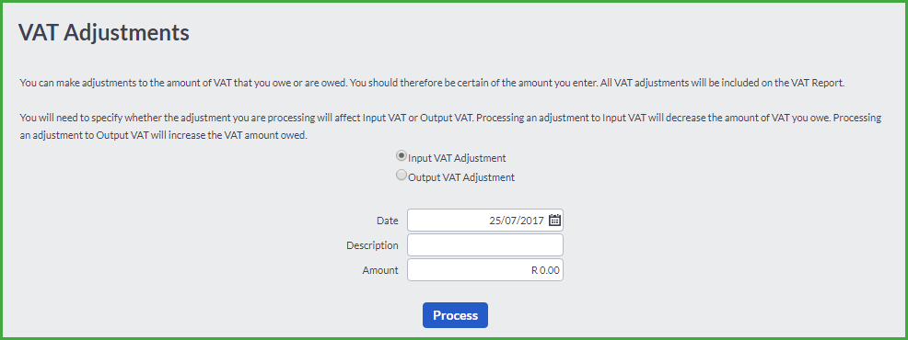908x340 pixels.
Task: Click the 'Input VAT Adjustment' option label text
Action: [457, 158]
